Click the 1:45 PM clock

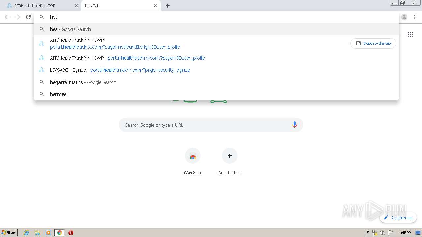click(405, 233)
